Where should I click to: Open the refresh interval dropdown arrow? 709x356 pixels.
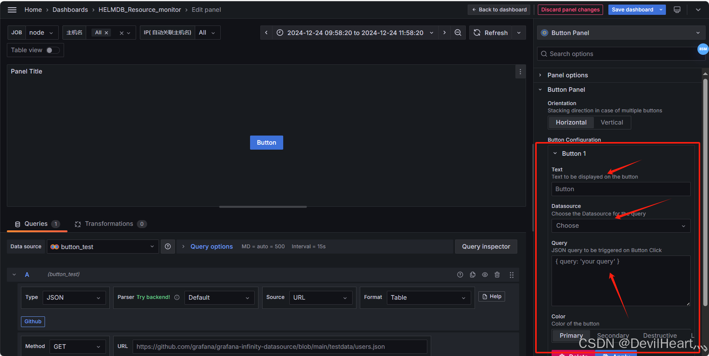pyautogui.click(x=519, y=33)
